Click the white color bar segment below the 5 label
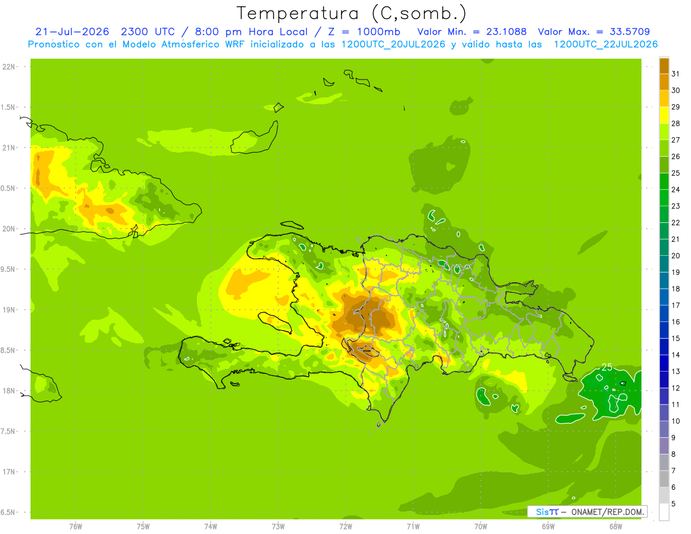This screenshot has height=534, width=691. tap(664, 512)
